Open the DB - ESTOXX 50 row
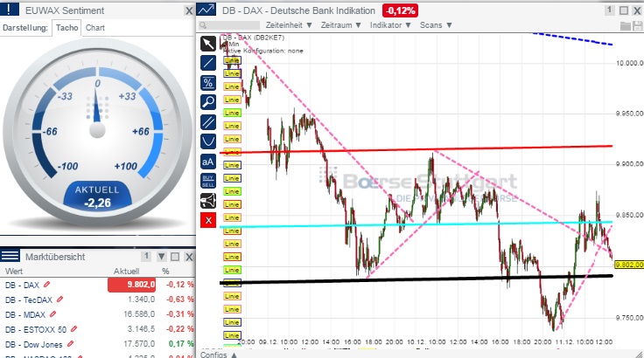This screenshot has height=358, width=644. coord(97,329)
